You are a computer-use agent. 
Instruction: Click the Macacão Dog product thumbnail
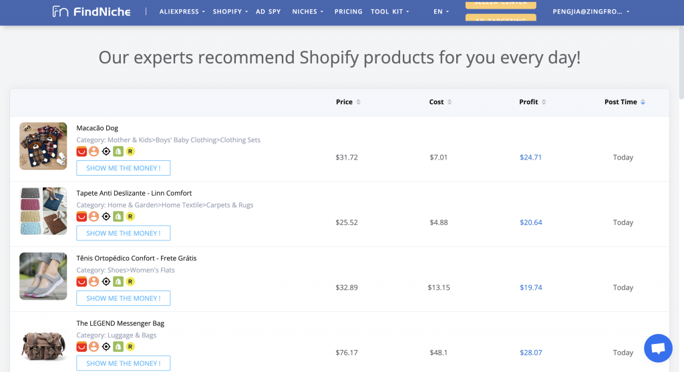pyautogui.click(x=43, y=146)
